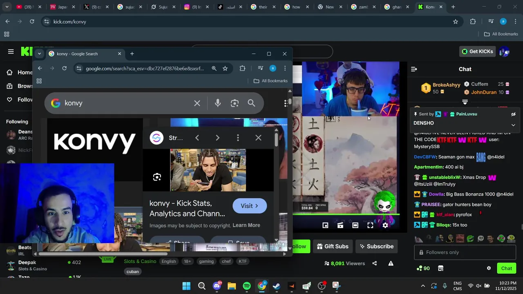Switch to the Japan tab
The height and width of the screenshot is (294, 523).
(x=61, y=7)
